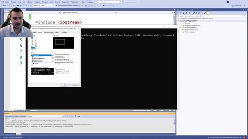Open the Расположение tab in Properties
This screenshot has height=139, width=248.
[x=49, y=32]
